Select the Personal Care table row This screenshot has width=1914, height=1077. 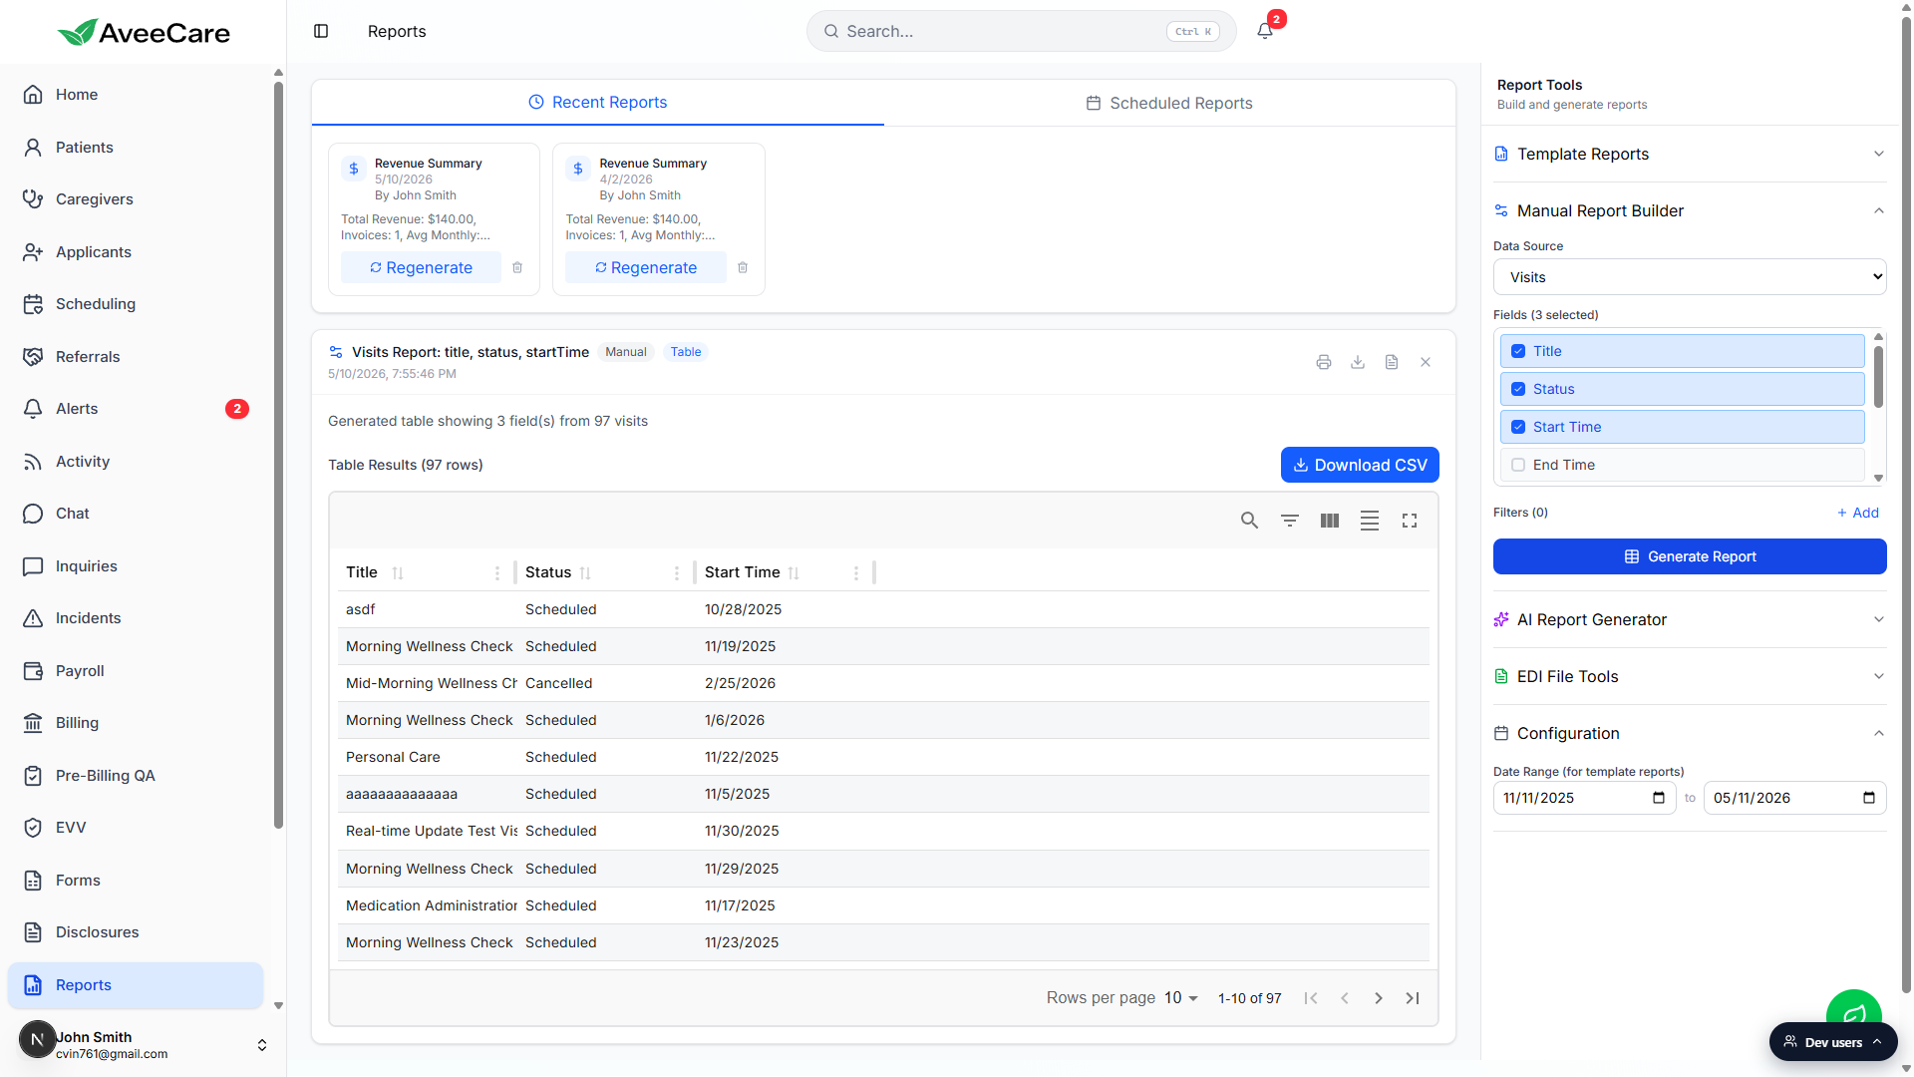883,757
